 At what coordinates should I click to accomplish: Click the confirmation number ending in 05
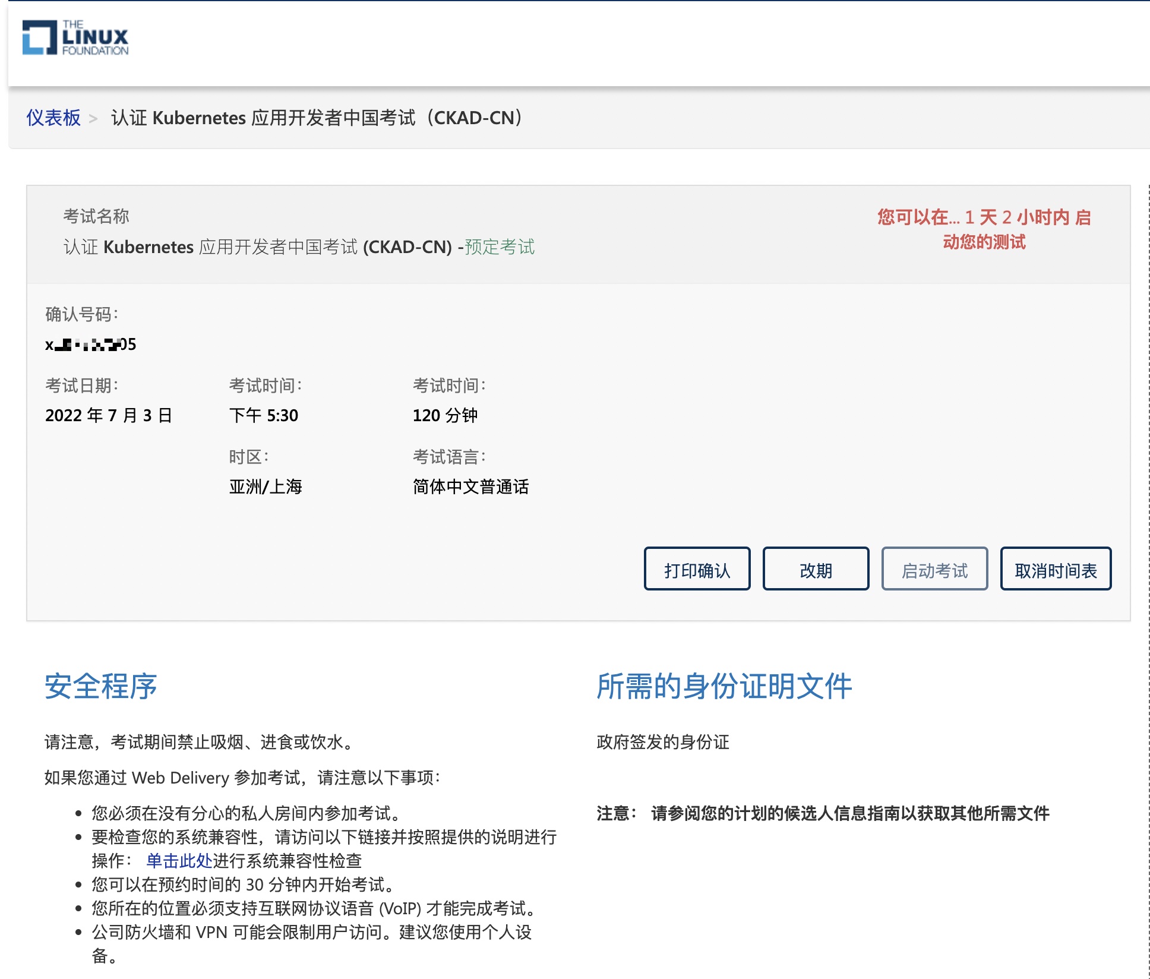(x=91, y=344)
